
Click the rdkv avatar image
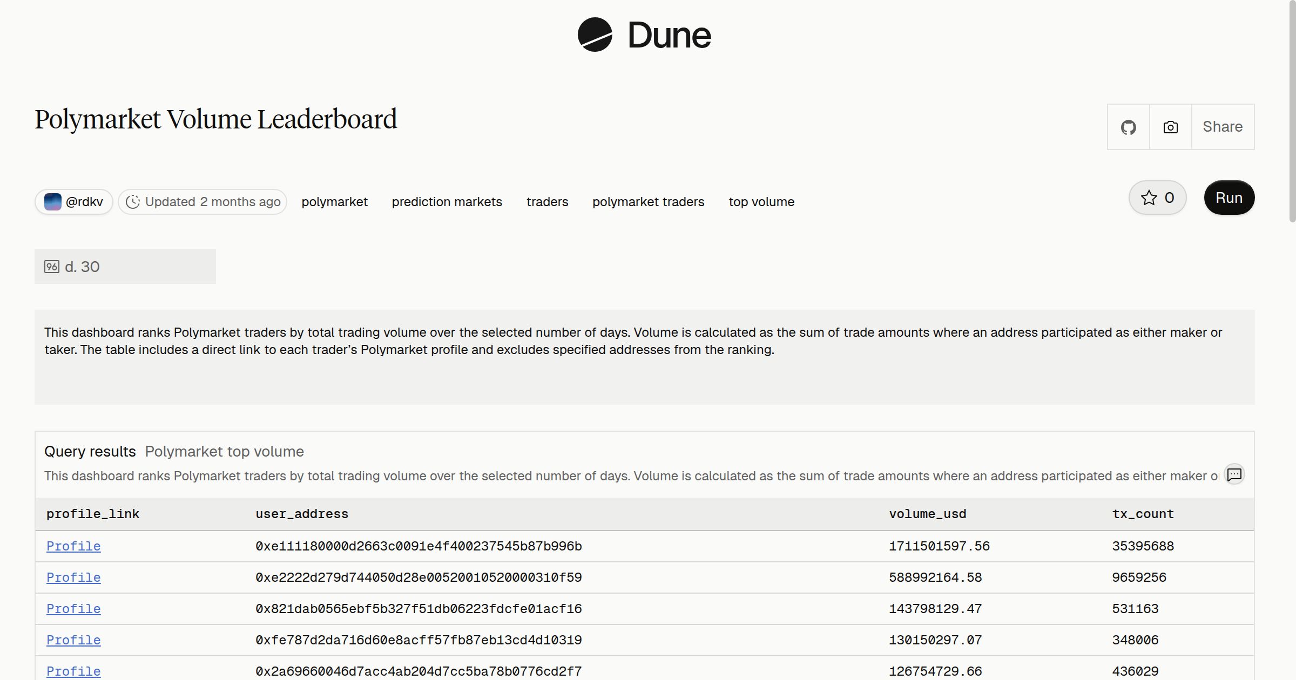click(52, 202)
